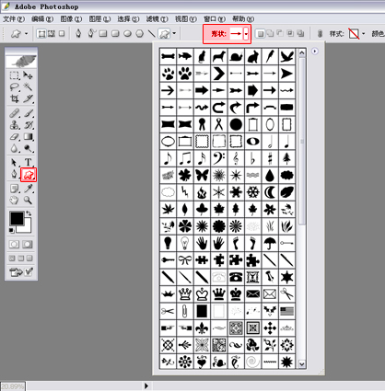The image size is (385, 391).
Task: Click the shape list scroll down arrow
Action: [x=302, y=364]
